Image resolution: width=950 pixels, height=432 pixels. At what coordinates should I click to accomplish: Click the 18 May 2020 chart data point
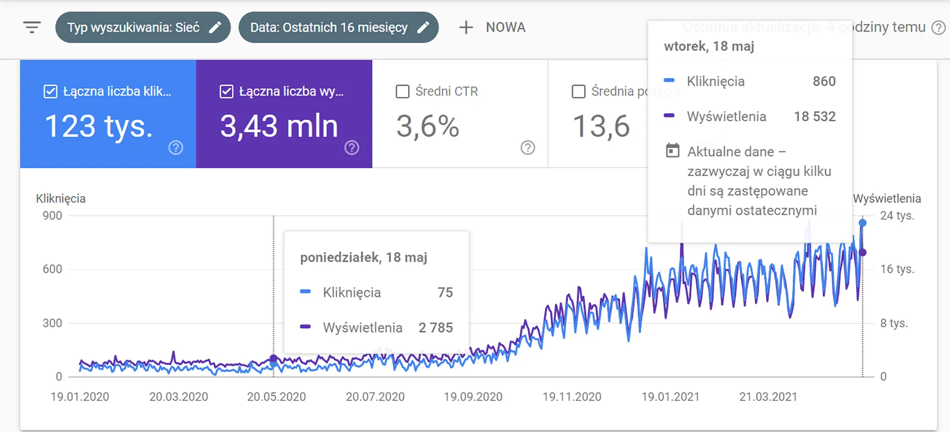[x=274, y=359]
